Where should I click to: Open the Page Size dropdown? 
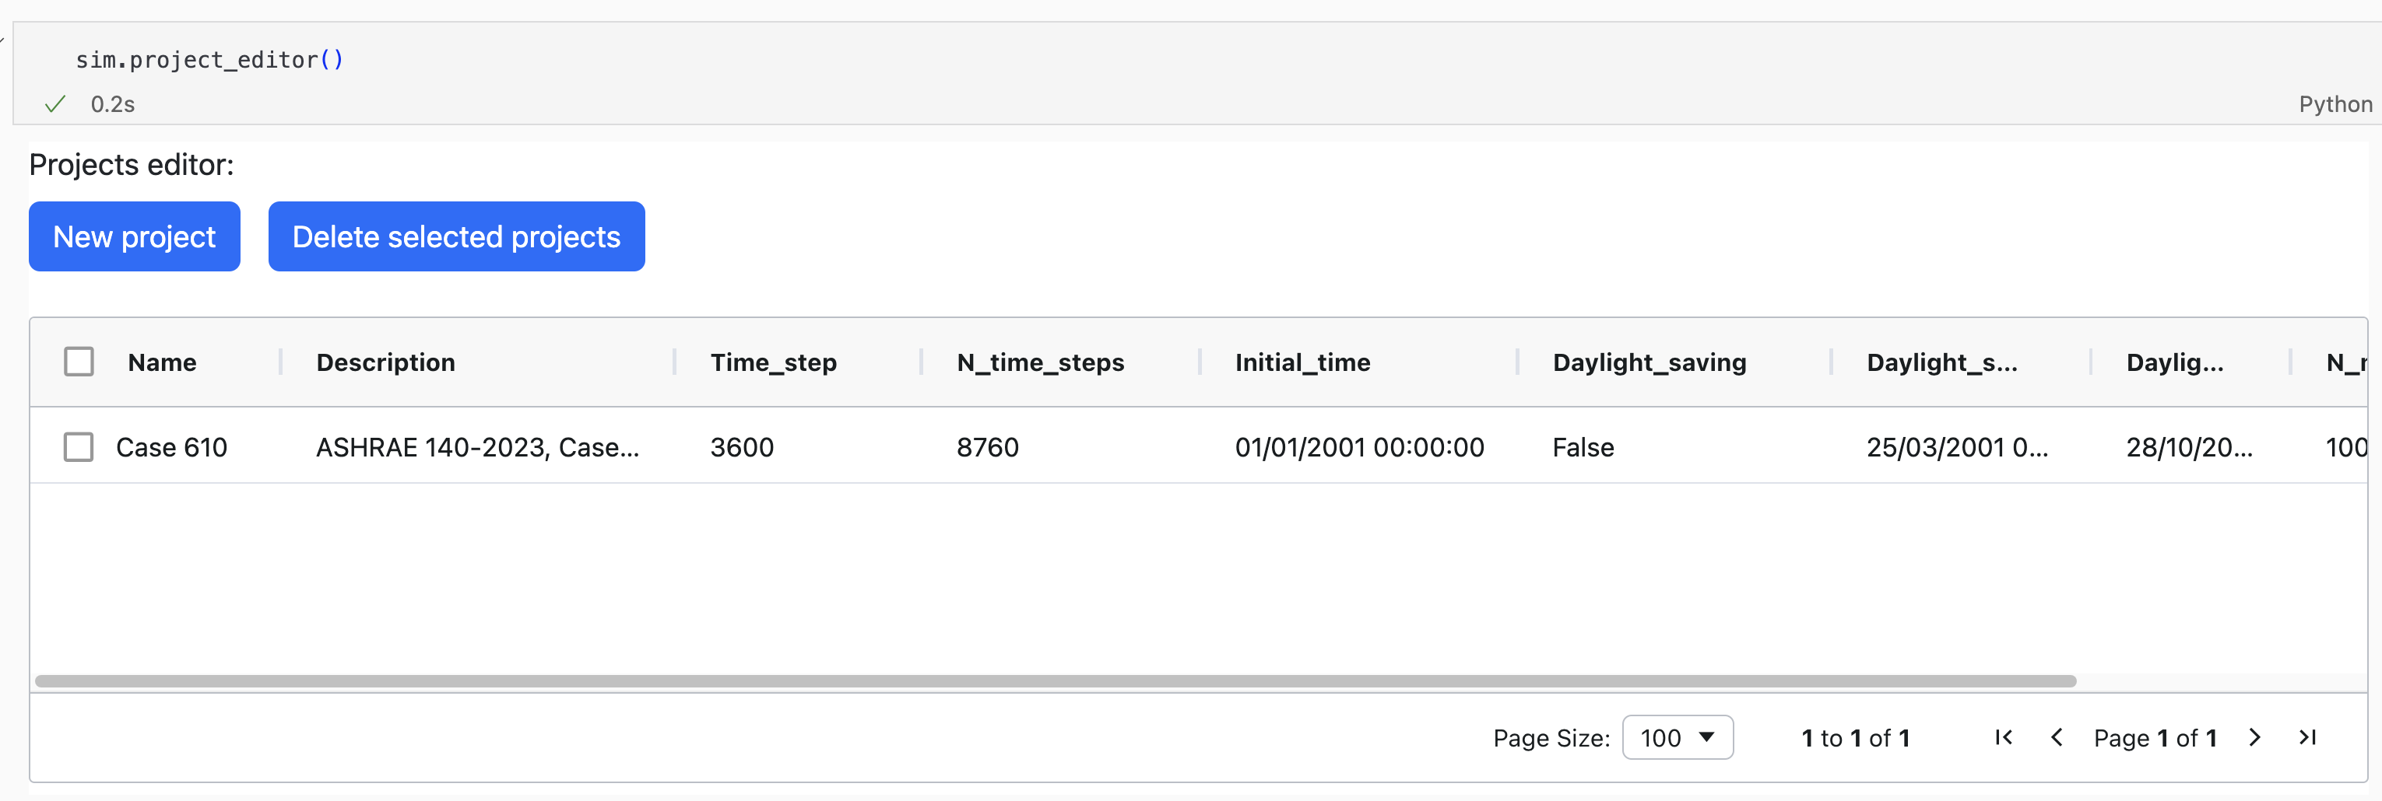(1678, 737)
